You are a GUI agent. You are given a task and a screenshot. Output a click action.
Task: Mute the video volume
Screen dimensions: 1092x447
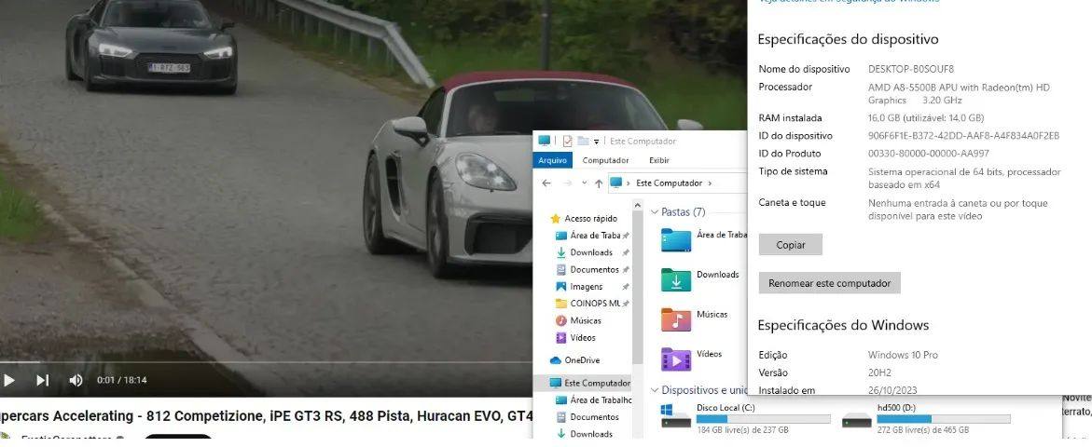point(76,380)
